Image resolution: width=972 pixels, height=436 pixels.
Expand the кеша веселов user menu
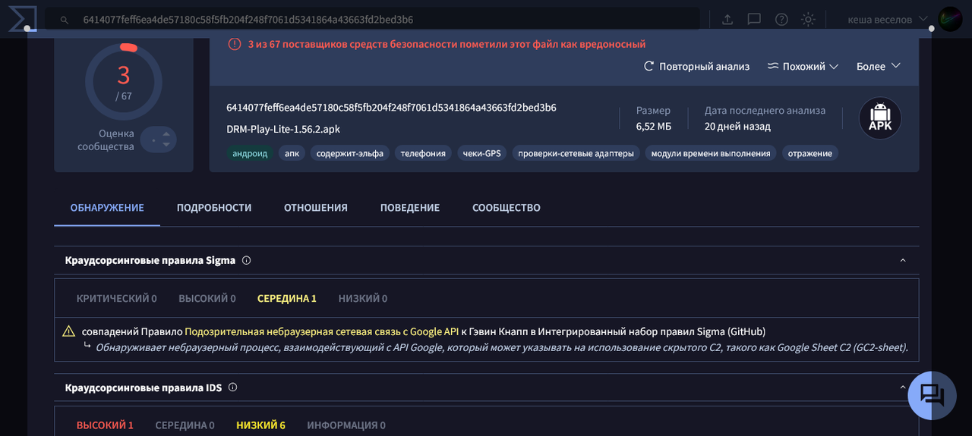pos(888,19)
